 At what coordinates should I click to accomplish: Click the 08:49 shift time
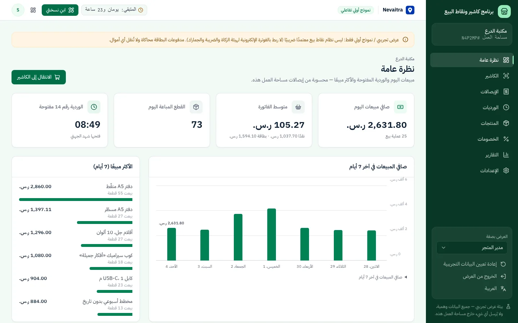(x=87, y=125)
